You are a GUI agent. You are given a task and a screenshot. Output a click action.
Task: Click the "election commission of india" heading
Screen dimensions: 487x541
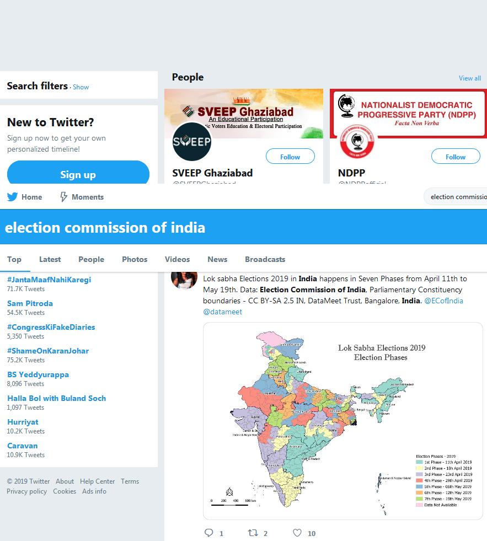tap(105, 228)
